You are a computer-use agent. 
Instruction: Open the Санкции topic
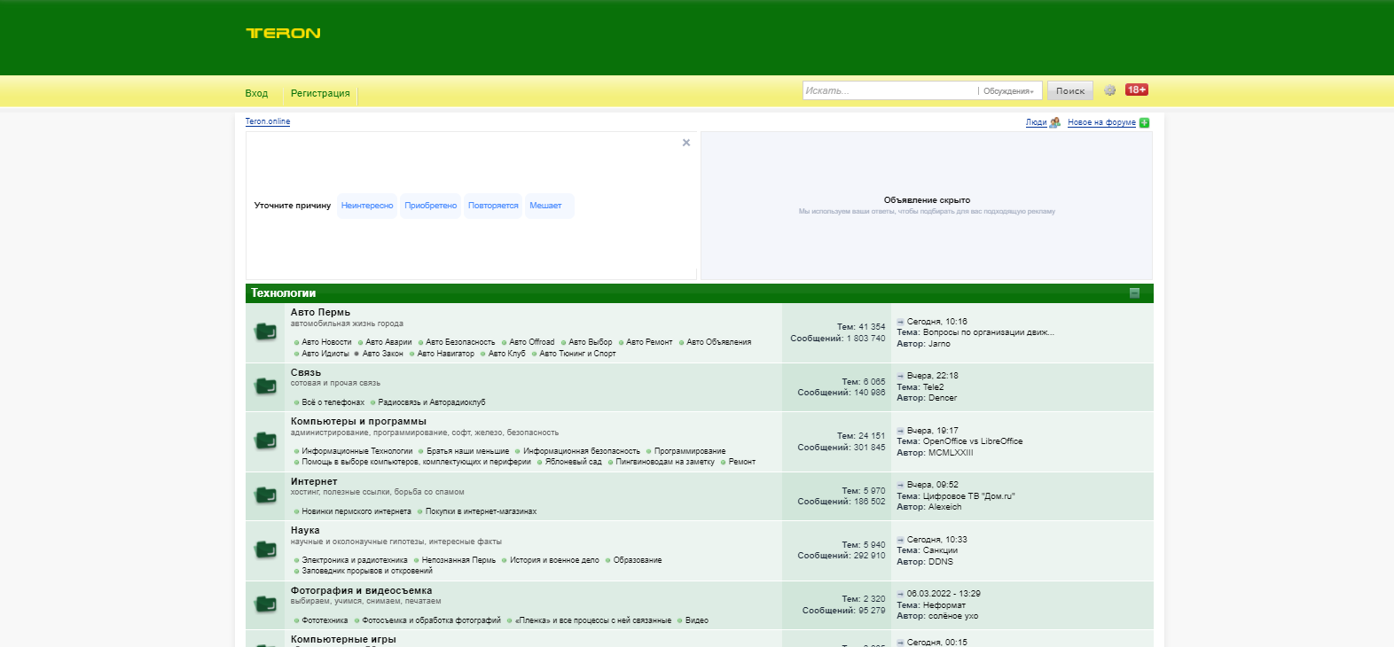click(940, 550)
